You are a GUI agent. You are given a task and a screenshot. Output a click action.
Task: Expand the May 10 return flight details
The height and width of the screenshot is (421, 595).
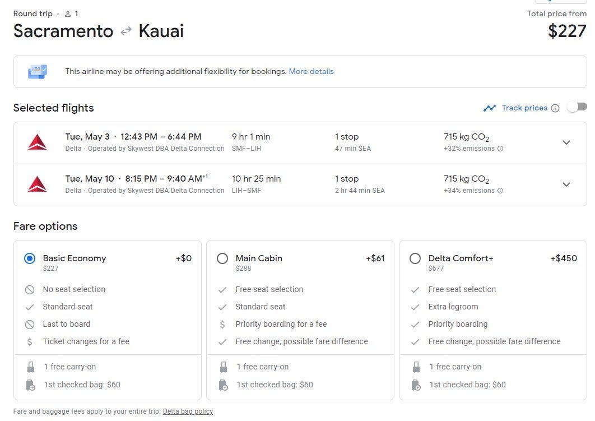pos(566,184)
